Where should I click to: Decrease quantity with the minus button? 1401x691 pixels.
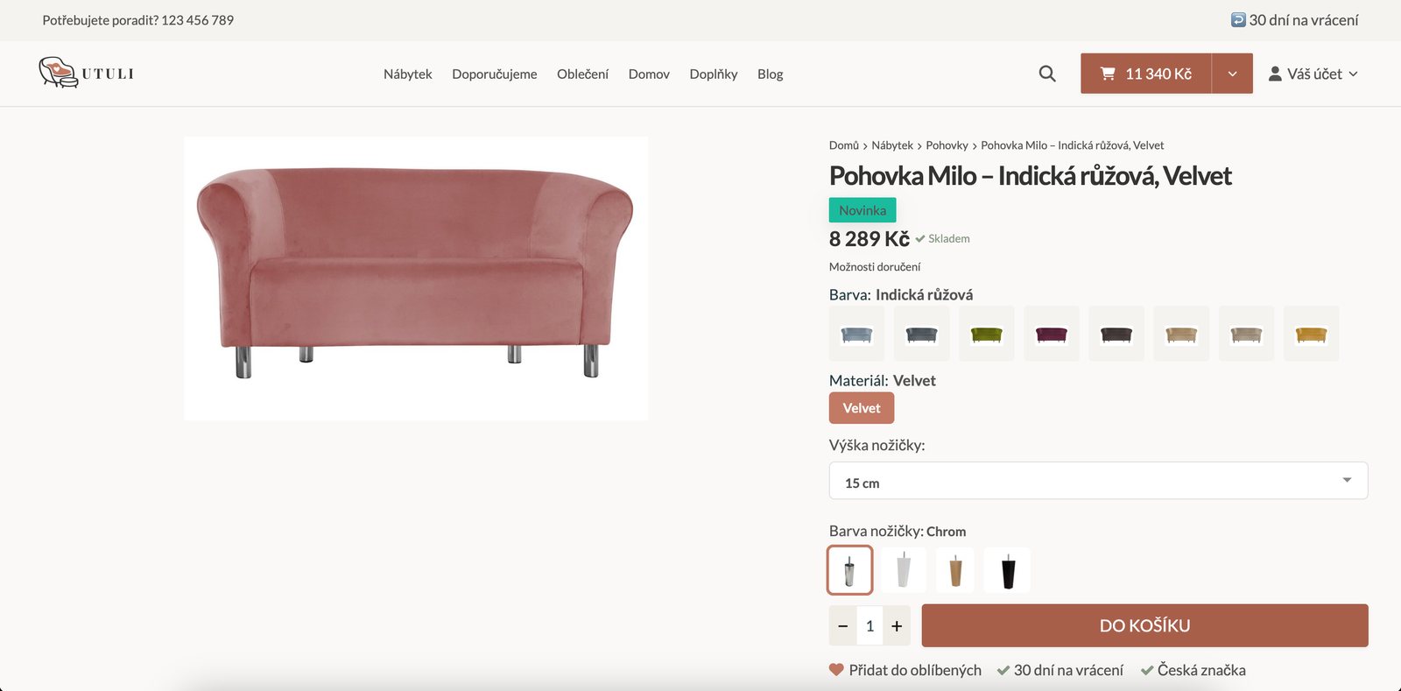tap(842, 626)
